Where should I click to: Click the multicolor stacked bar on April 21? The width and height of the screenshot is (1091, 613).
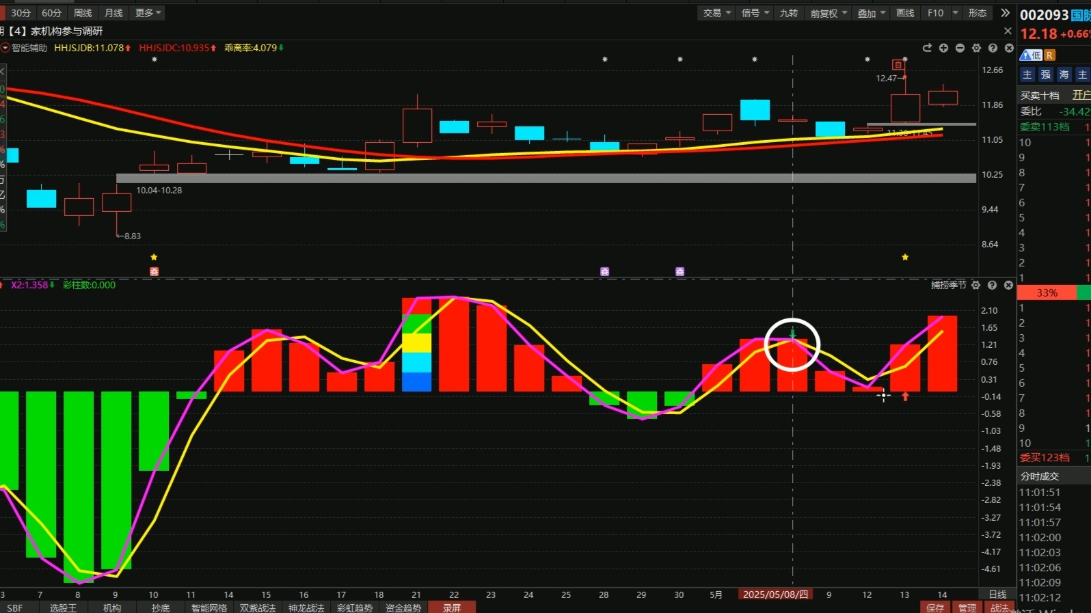click(x=416, y=344)
